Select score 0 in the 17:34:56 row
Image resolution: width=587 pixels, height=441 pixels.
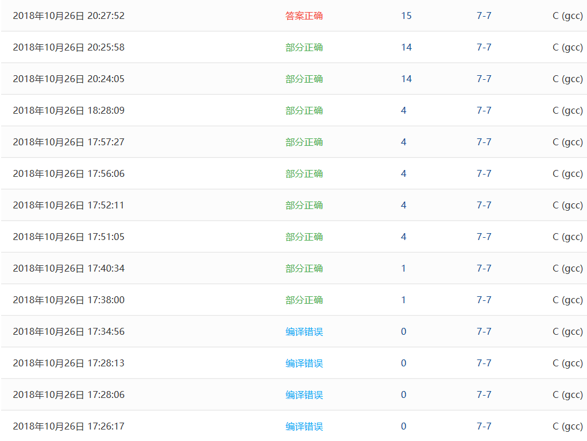pos(404,331)
